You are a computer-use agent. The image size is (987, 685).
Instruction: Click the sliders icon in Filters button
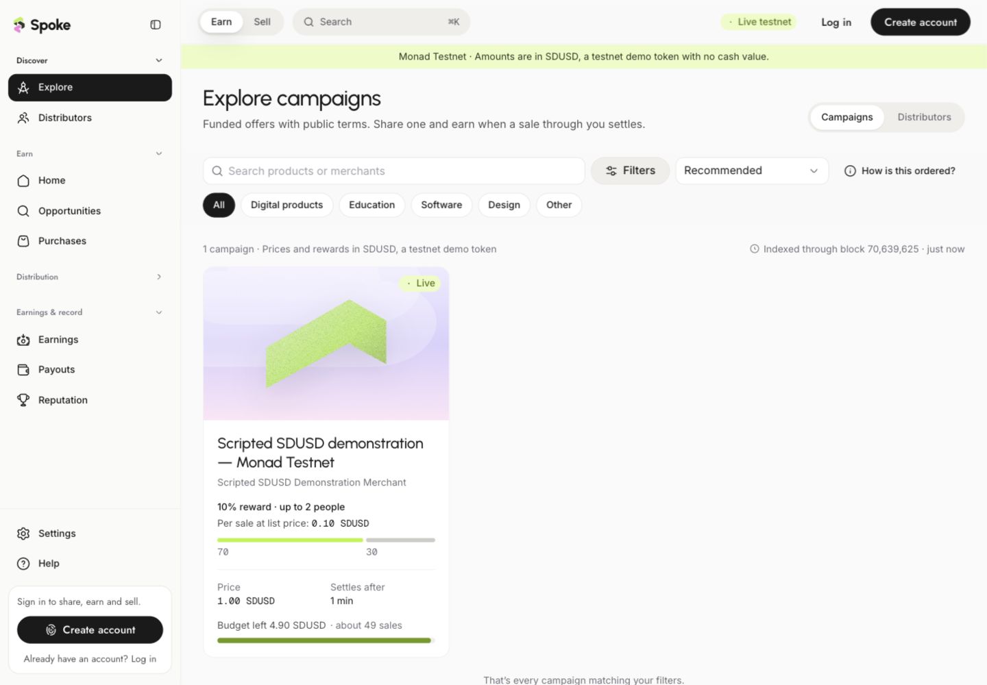pos(611,171)
